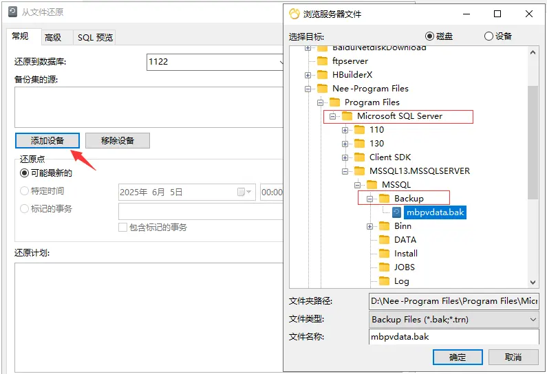Collapse the Nee-Program Files tree node
Viewport: 547px width, 374px height.
pos(308,89)
